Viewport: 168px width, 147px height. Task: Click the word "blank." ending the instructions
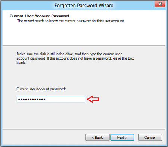point(21,63)
